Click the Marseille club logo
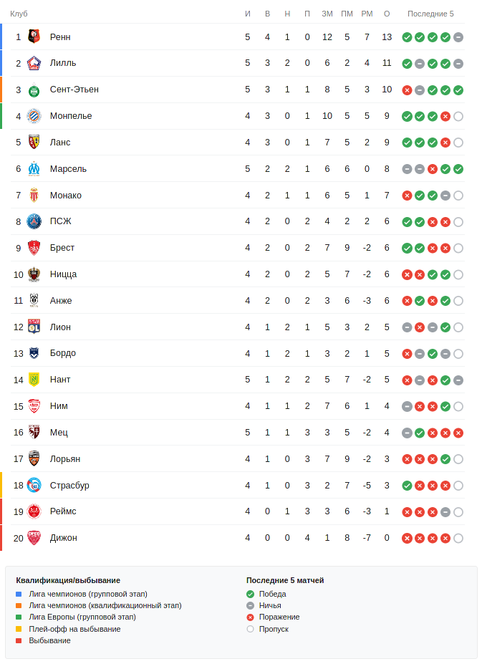 point(34,169)
